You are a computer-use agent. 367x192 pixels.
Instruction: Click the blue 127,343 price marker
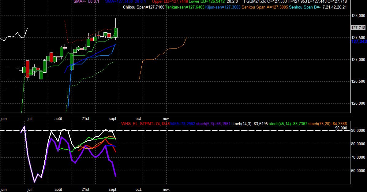tap(359, 42)
